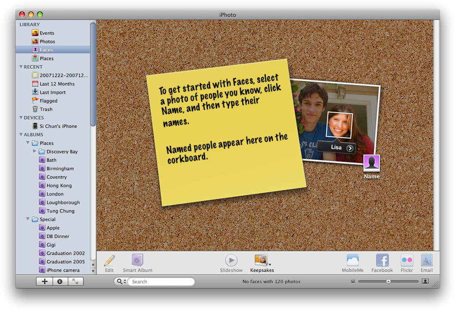Open the Hong Kong smart album
The height and width of the screenshot is (310, 455).
[x=53, y=185]
